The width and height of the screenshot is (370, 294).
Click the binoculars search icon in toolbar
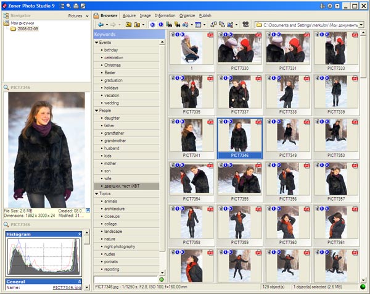point(245,25)
